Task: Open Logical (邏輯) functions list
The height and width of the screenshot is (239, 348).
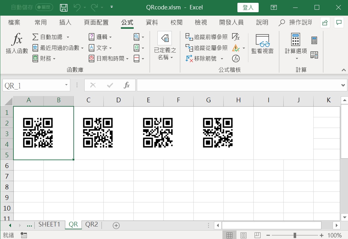Action: [100, 37]
